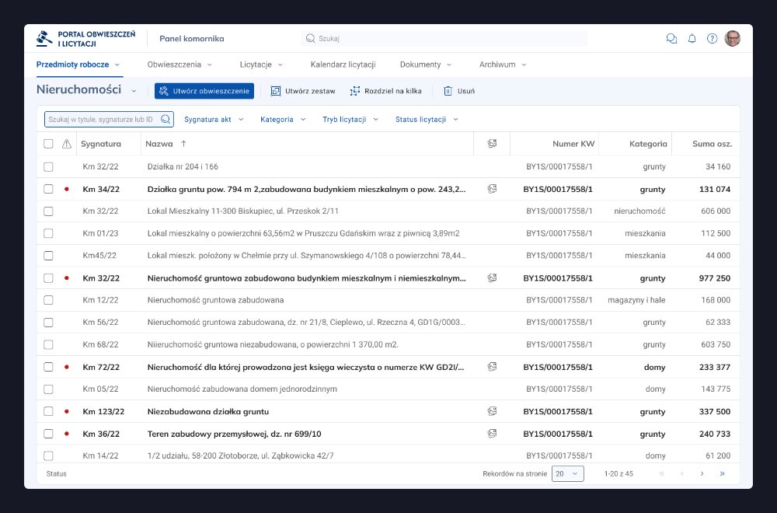Click the photo column header icon
Image resolution: width=777 pixels, height=513 pixels.
coord(492,144)
